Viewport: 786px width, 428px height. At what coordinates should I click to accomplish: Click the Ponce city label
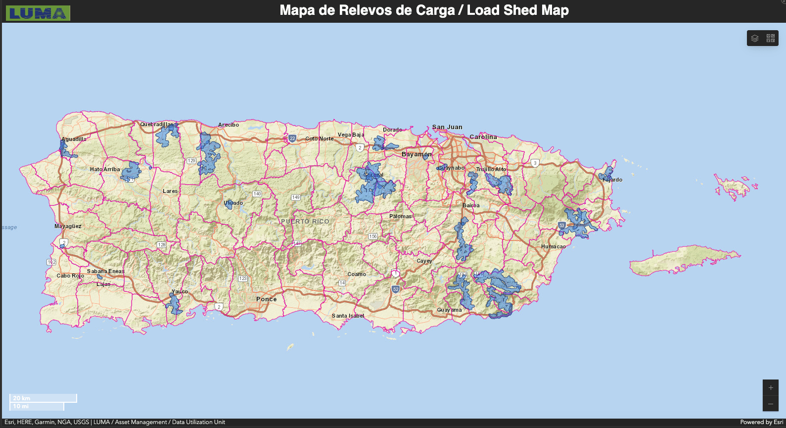click(x=266, y=299)
